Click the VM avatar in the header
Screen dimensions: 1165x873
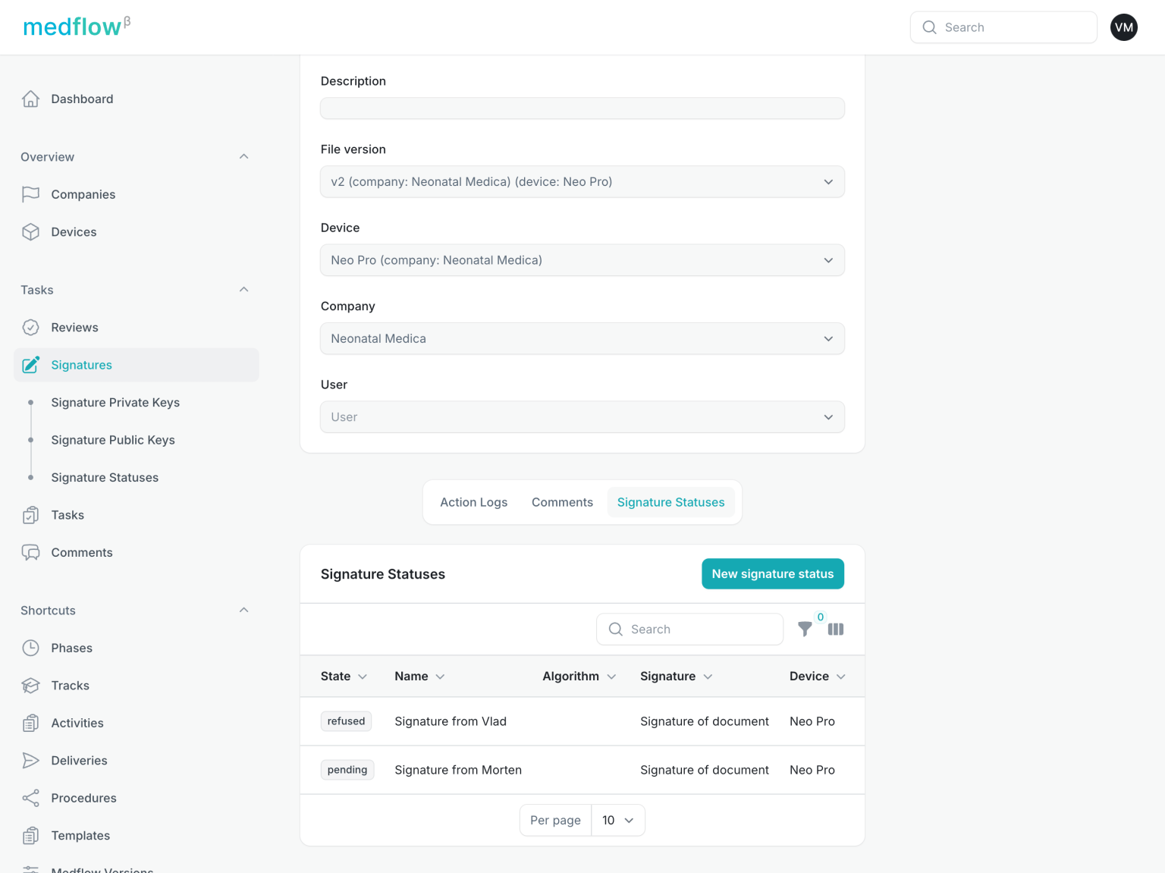[x=1123, y=27]
